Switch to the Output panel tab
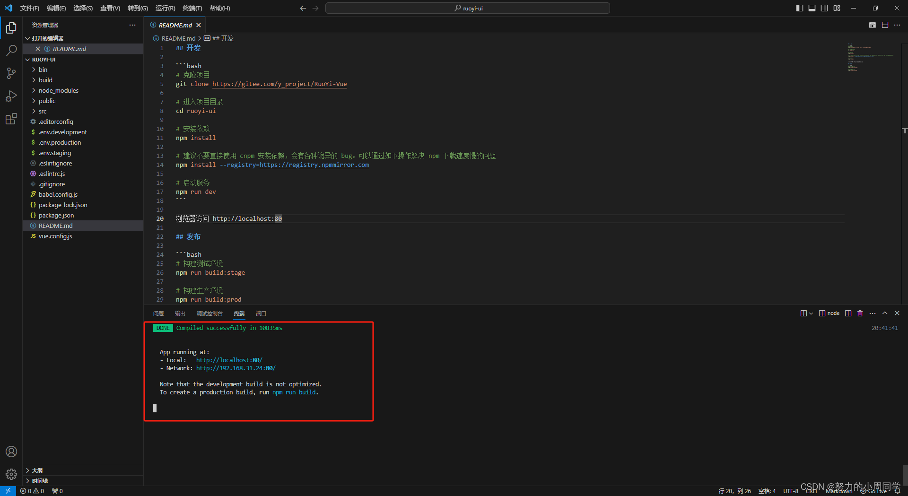 coord(180,313)
